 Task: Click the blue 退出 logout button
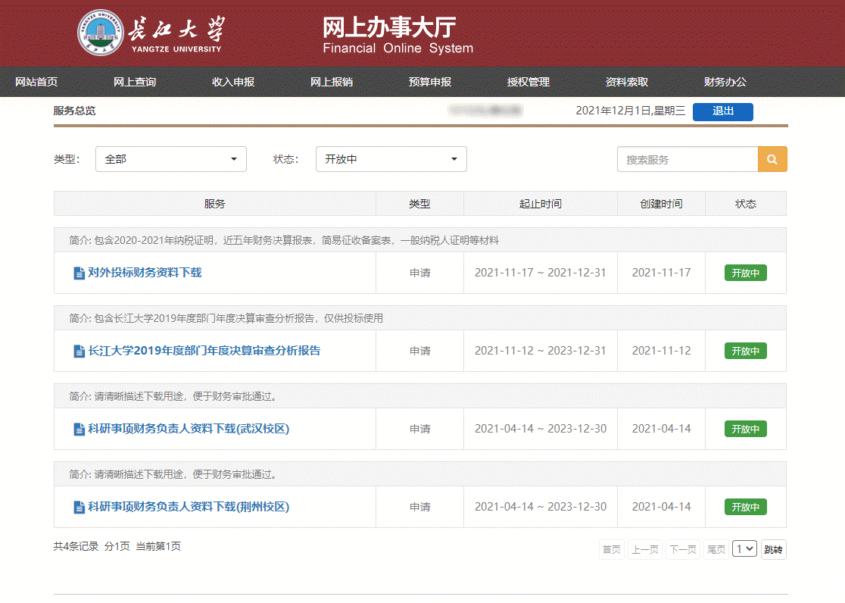[x=722, y=111]
